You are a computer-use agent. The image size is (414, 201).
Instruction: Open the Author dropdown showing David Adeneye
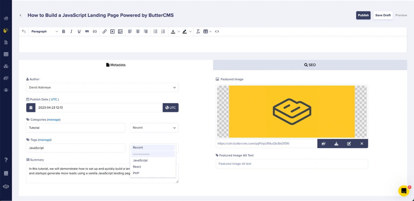click(x=102, y=87)
